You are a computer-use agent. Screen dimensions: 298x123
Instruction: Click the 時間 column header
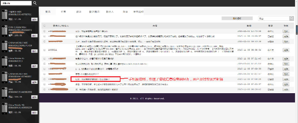point(249,26)
